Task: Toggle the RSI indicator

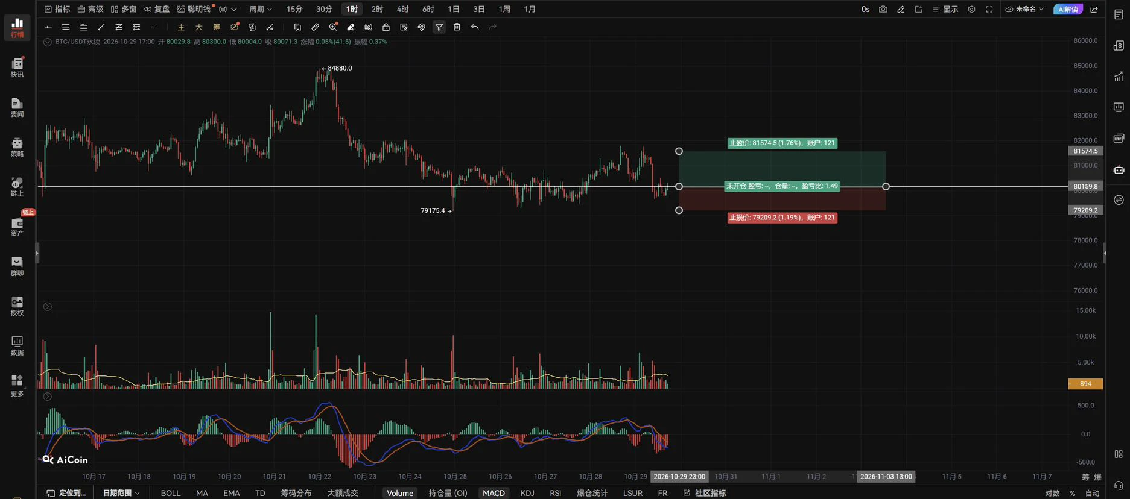Action: pyautogui.click(x=556, y=493)
